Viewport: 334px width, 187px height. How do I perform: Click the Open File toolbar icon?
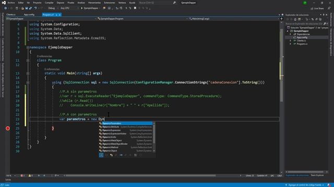point(22,8)
